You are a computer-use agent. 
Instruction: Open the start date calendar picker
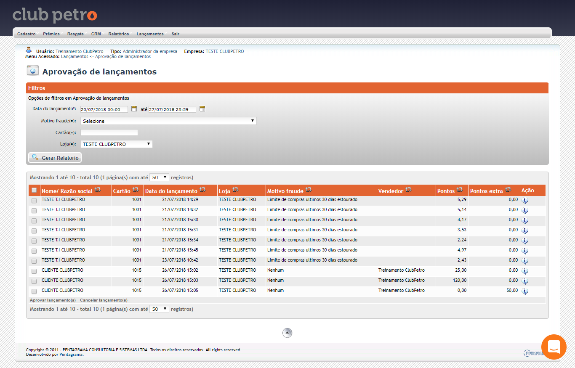click(134, 109)
